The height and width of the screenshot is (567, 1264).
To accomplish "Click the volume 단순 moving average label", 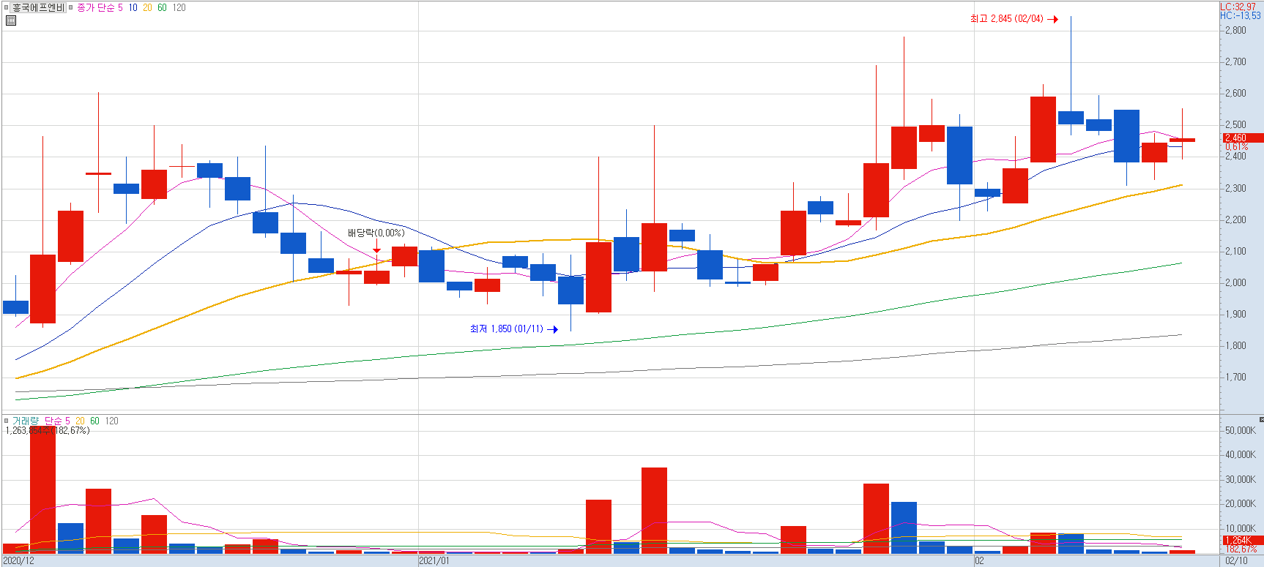I will pos(53,421).
